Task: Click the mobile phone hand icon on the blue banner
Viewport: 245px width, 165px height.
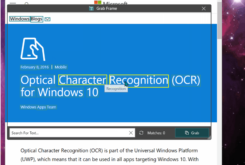Action: pyautogui.click(x=33, y=49)
